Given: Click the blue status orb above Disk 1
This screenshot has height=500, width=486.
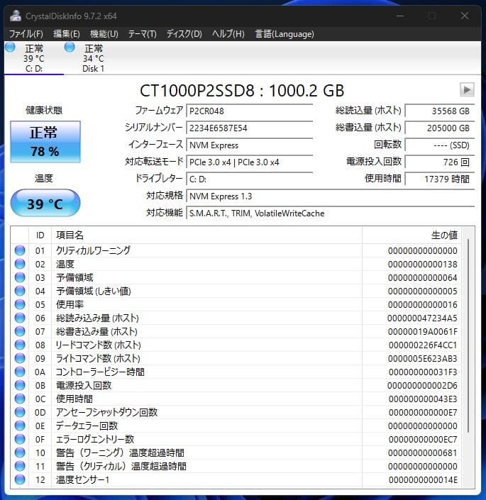Looking at the screenshot, I should [x=70, y=48].
